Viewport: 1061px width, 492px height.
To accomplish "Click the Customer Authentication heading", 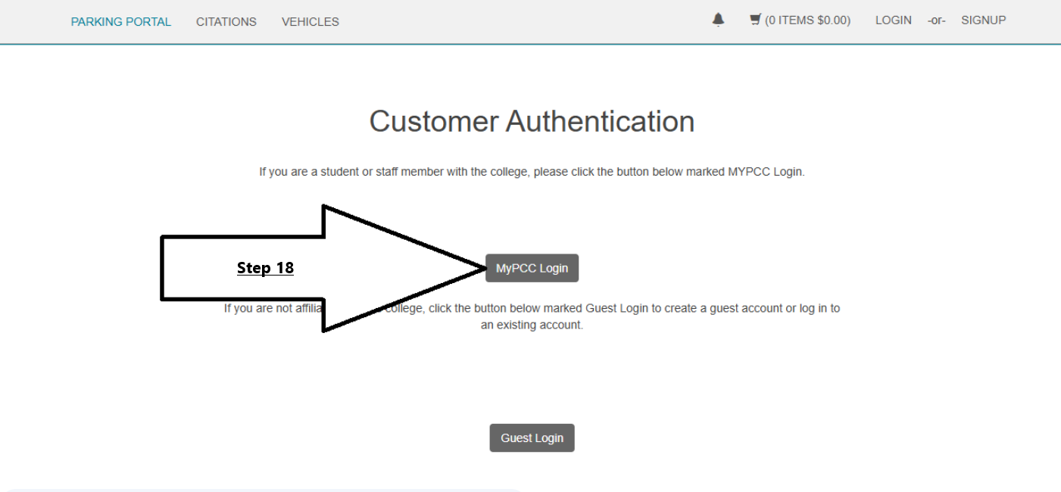I will point(532,121).
